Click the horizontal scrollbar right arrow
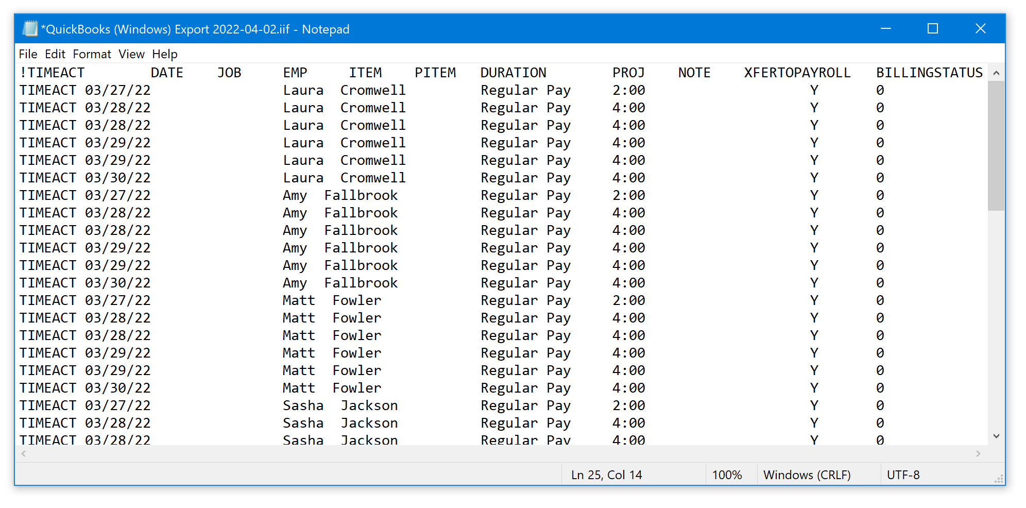 978,454
